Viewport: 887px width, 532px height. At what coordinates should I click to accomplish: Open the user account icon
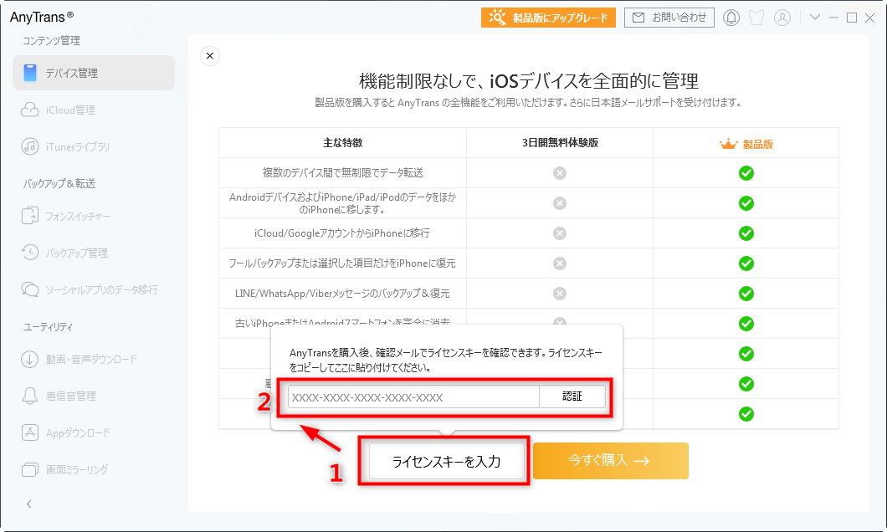point(782,18)
